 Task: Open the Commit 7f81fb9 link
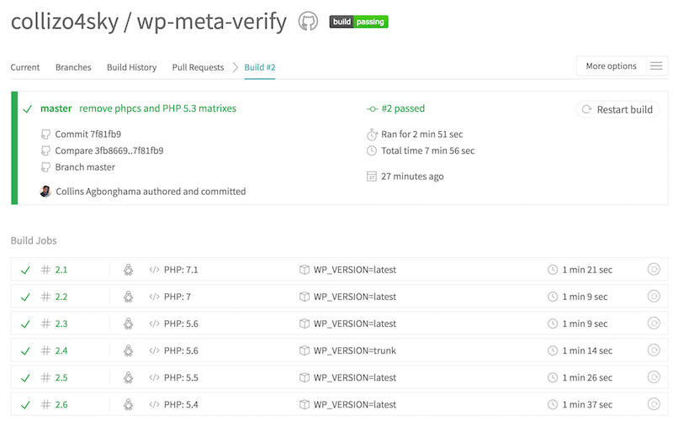click(90, 134)
